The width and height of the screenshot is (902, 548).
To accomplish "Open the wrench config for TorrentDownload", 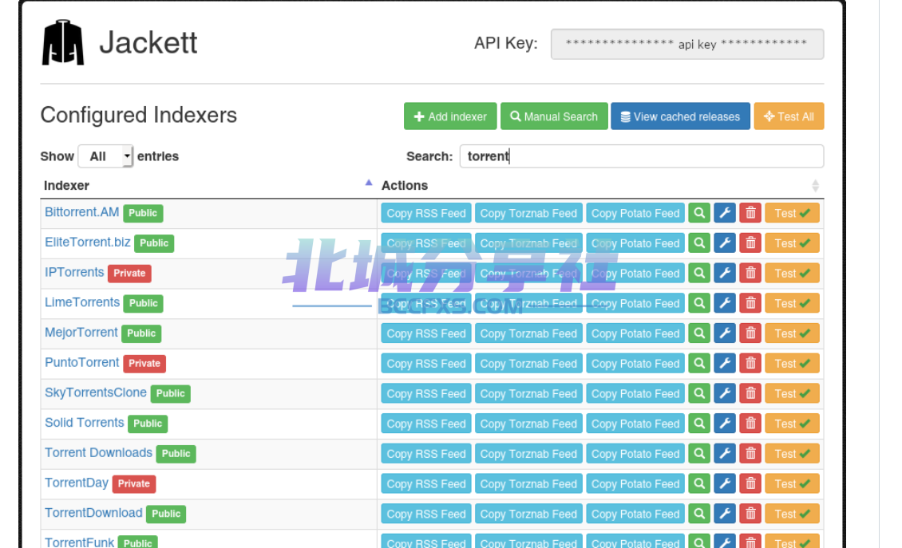I will pos(725,514).
